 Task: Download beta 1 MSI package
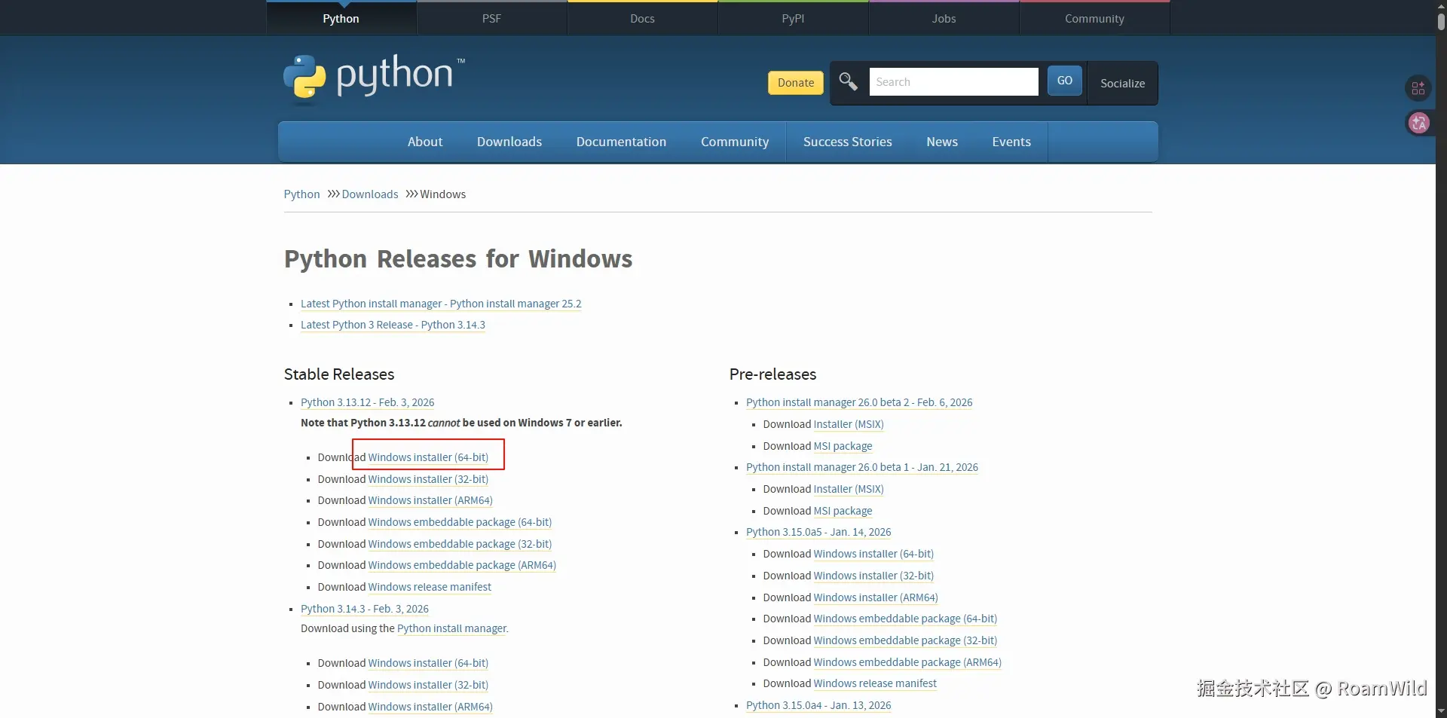tap(843, 511)
